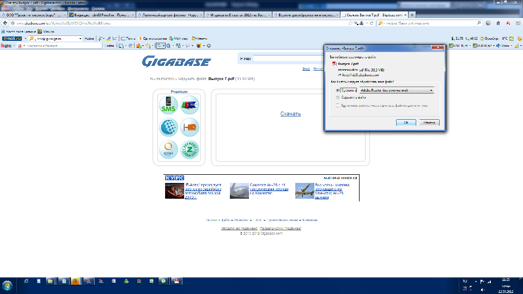
Task: Select the 'Сохранить файл' radio button
Action: [x=338, y=97]
